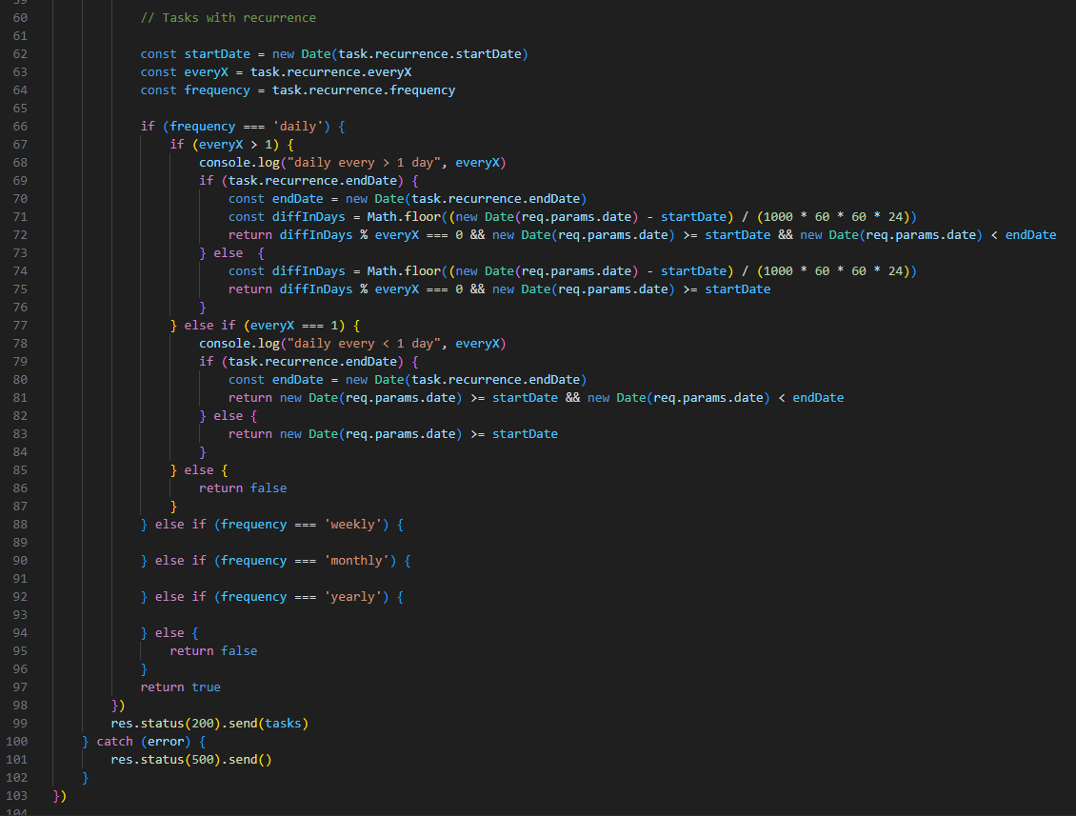Click 'return true' on line 97
This screenshot has width=1076, height=816.
180,687
